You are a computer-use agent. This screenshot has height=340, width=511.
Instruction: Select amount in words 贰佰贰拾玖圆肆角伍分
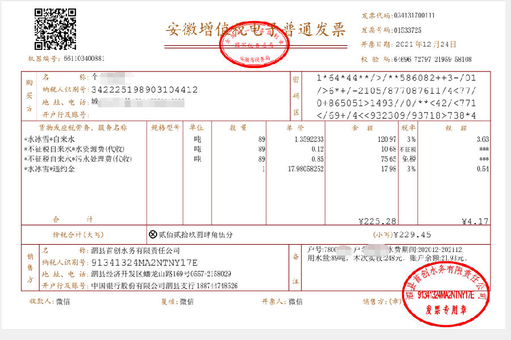coord(195,234)
